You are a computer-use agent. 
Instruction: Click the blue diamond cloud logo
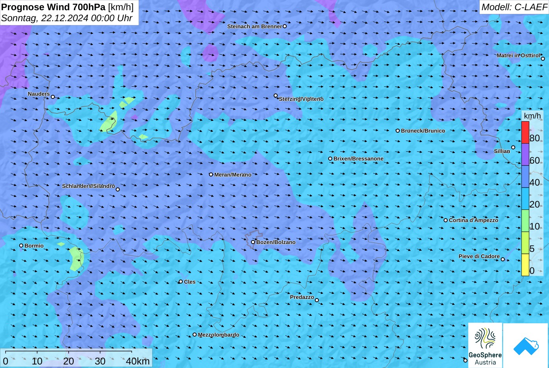526,346
